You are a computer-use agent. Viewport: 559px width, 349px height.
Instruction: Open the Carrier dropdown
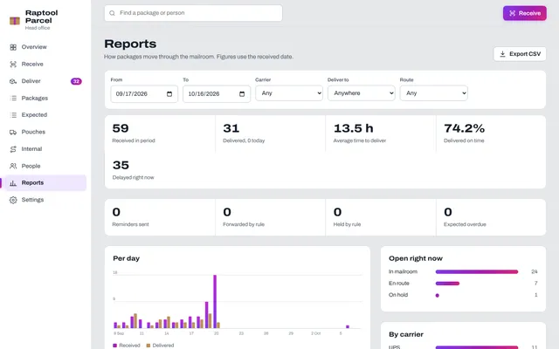pyautogui.click(x=289, y=93)
